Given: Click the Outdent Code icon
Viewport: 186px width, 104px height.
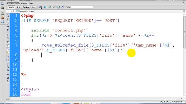Looking at the screenshot, I should click(8, 78).
